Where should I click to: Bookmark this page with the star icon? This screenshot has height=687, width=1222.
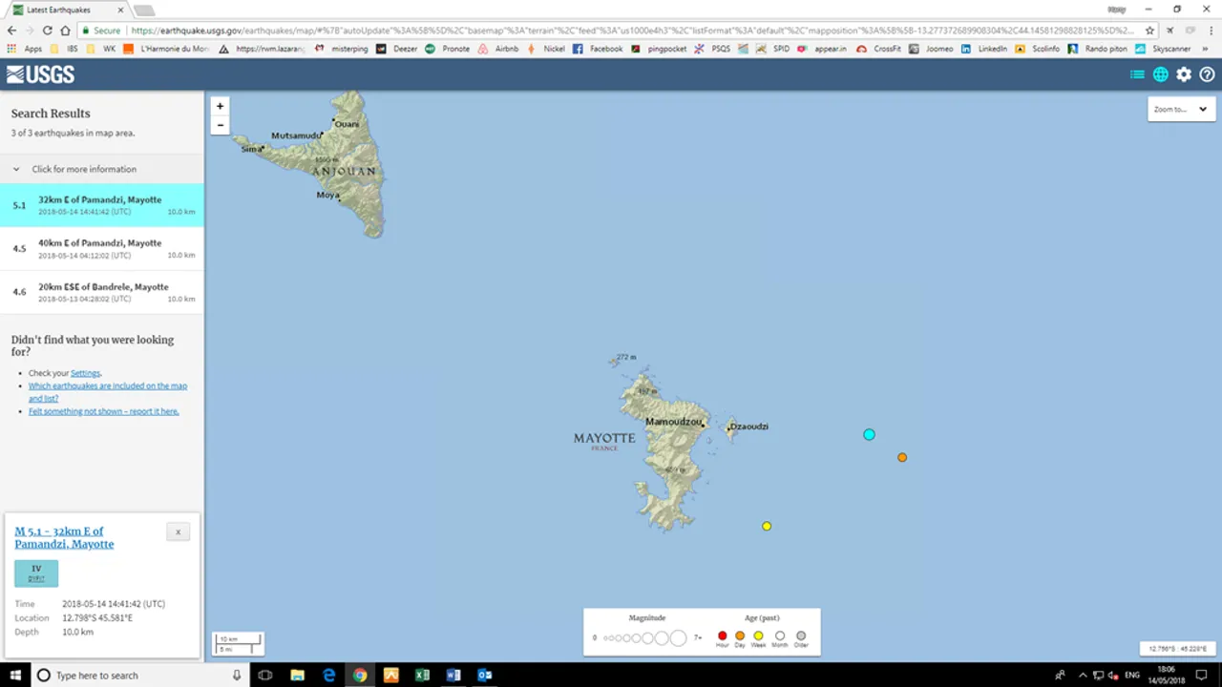[1150, 31]
